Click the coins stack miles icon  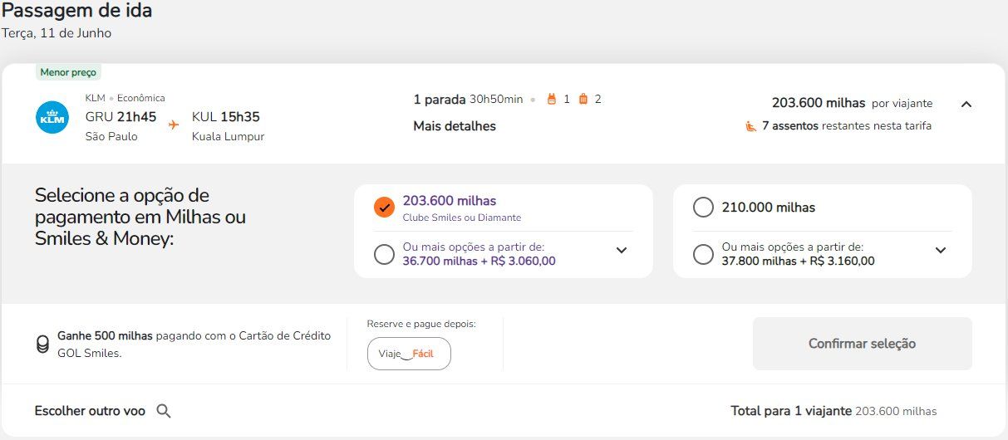pyautogui.click(x=42, y=345)
